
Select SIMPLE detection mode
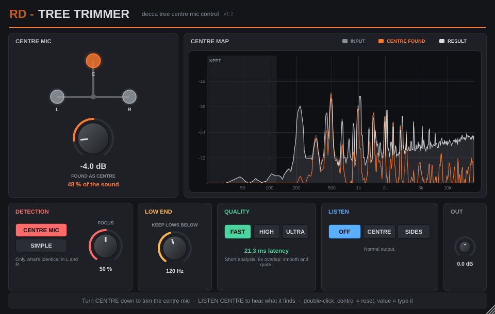[41, 246]
